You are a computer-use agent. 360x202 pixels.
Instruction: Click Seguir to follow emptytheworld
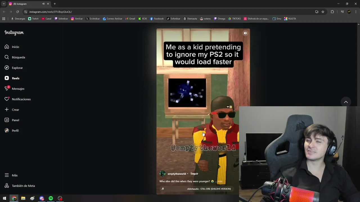click(194, 174)
